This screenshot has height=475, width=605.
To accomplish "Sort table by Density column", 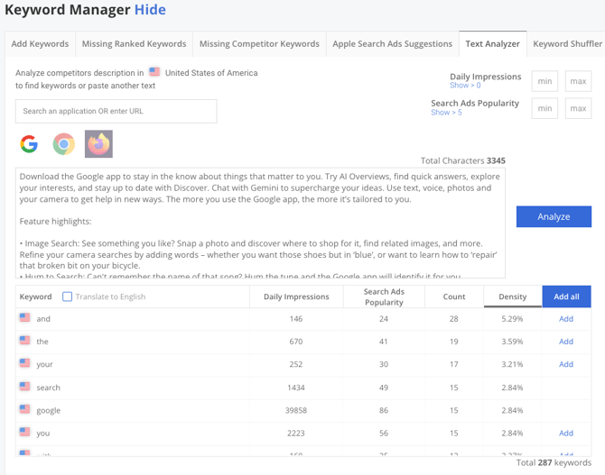I will pyautogui.click(x=512, y=297).
